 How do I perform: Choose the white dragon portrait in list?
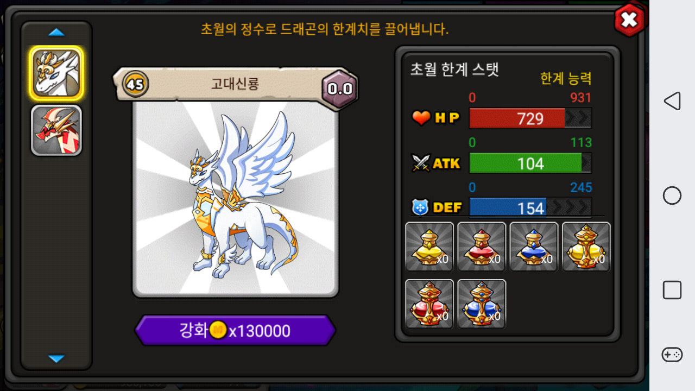pos(56,73)
